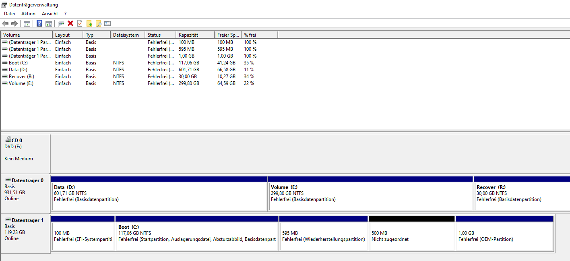Sort by the Dateisystem column header

(128, 35)
